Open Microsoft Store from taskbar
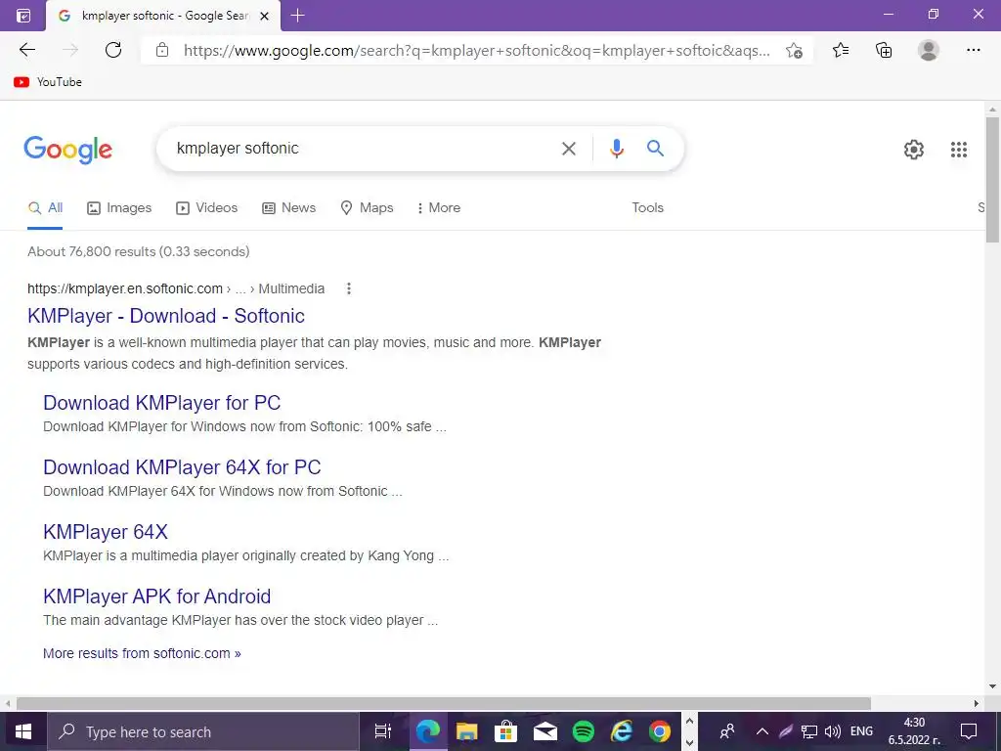 (x=505, y=731)
